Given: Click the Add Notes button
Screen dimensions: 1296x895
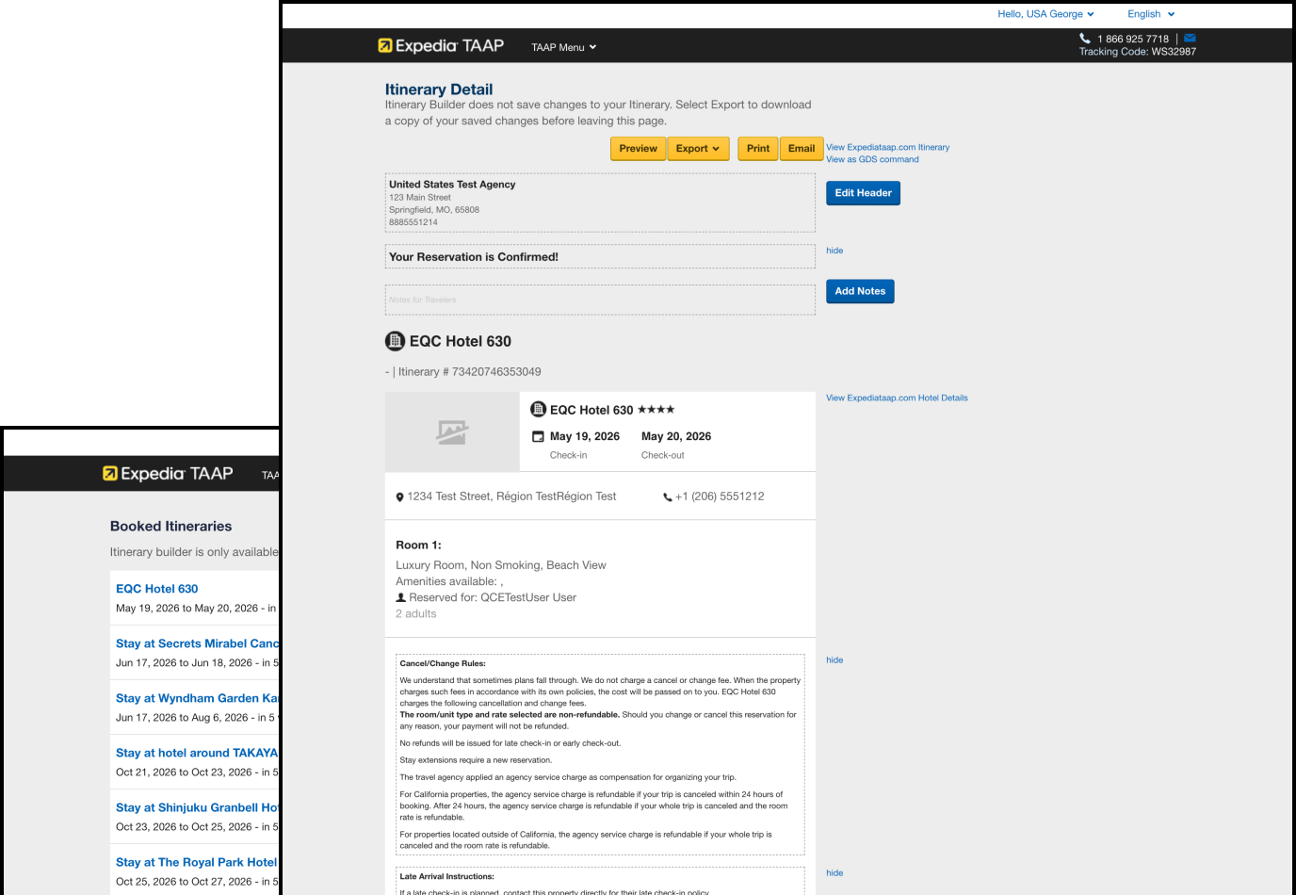Looking at the screenshot, I should pyautogui.click(x=860, y=291).
